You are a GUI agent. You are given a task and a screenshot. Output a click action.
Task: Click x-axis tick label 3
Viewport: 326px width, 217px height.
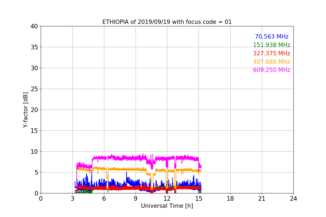tap(72, 199)
